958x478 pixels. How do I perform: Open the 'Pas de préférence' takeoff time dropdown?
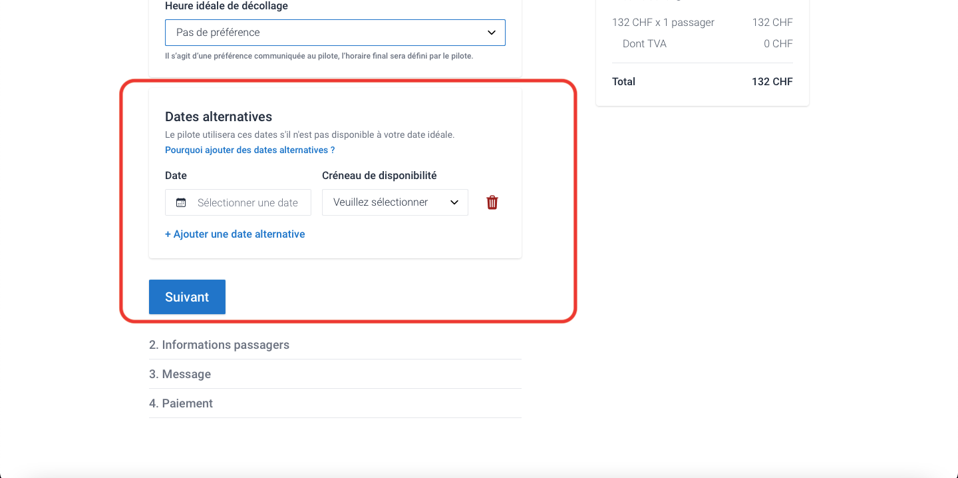coord(335,33)
